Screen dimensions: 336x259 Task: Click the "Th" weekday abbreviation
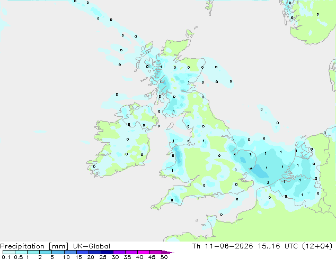(x=196, y=246)
